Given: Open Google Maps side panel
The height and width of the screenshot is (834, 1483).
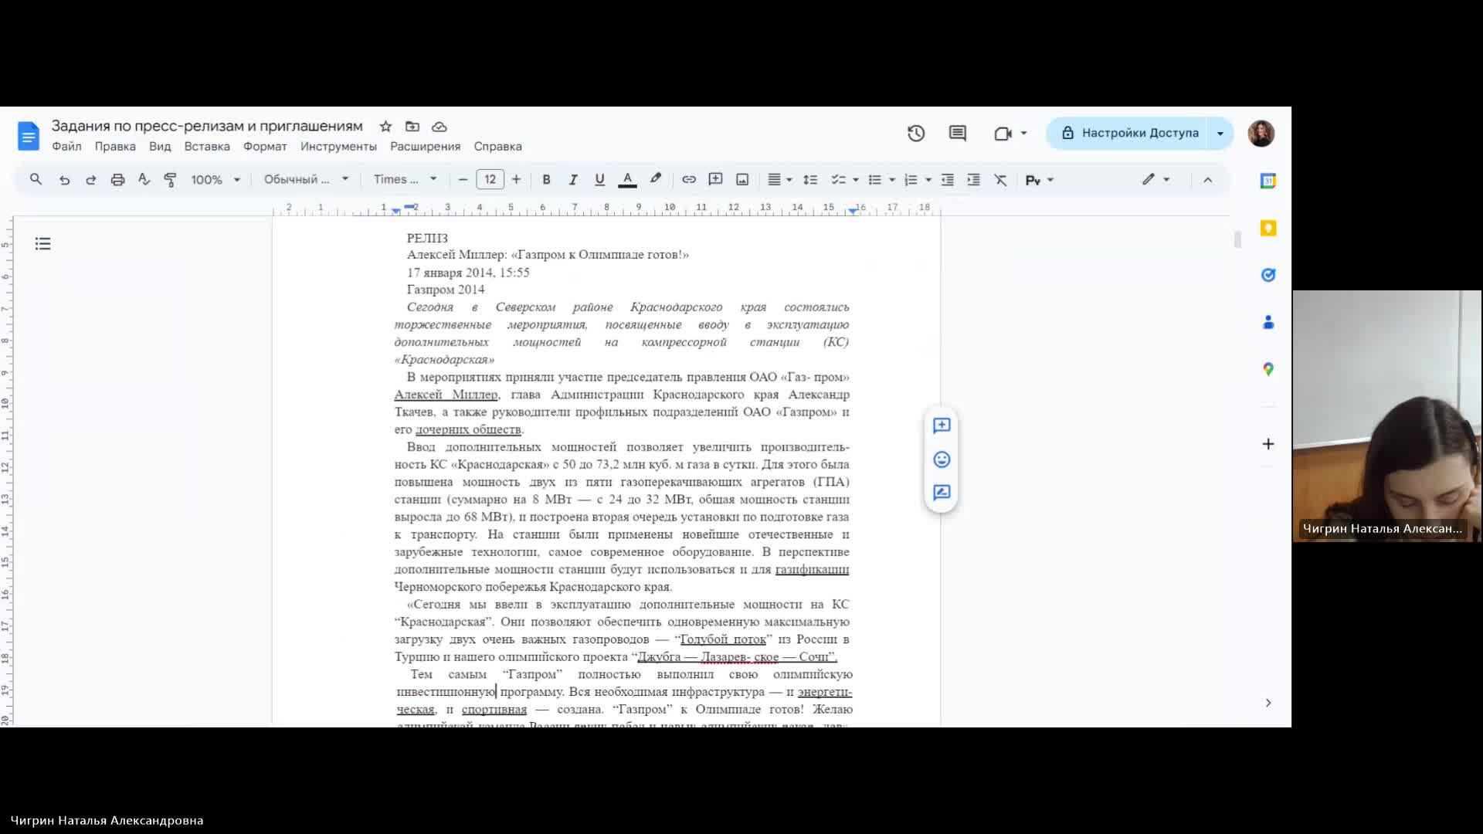Looking at the screenshot, I should point(1268,369).
